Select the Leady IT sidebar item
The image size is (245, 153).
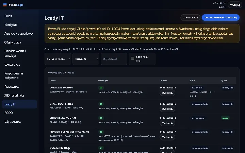(x=19, y=104)
